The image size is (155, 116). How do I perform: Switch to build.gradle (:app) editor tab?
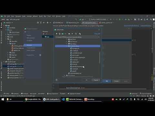(90, 23)
